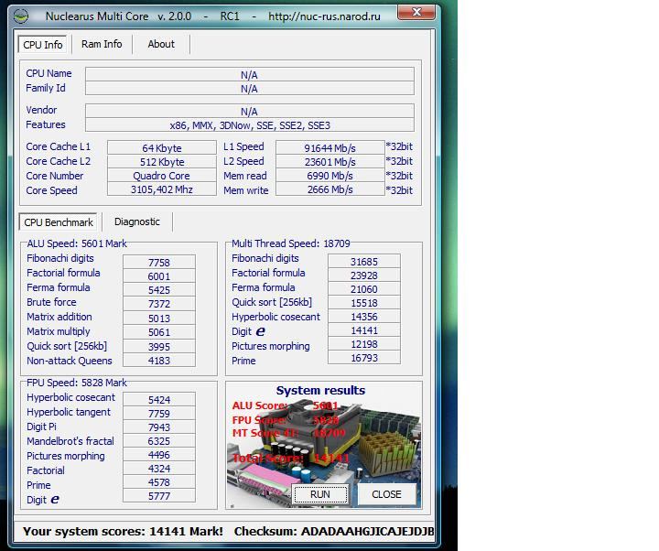Click Multi Thread Quick sort score 15518

pos(364,303)
